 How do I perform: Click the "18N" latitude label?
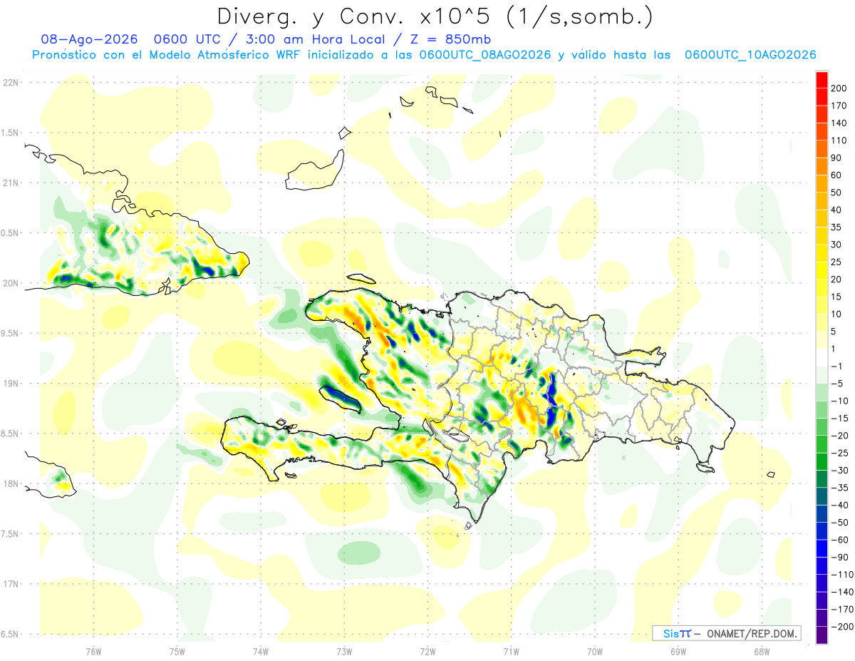point(11,483)
